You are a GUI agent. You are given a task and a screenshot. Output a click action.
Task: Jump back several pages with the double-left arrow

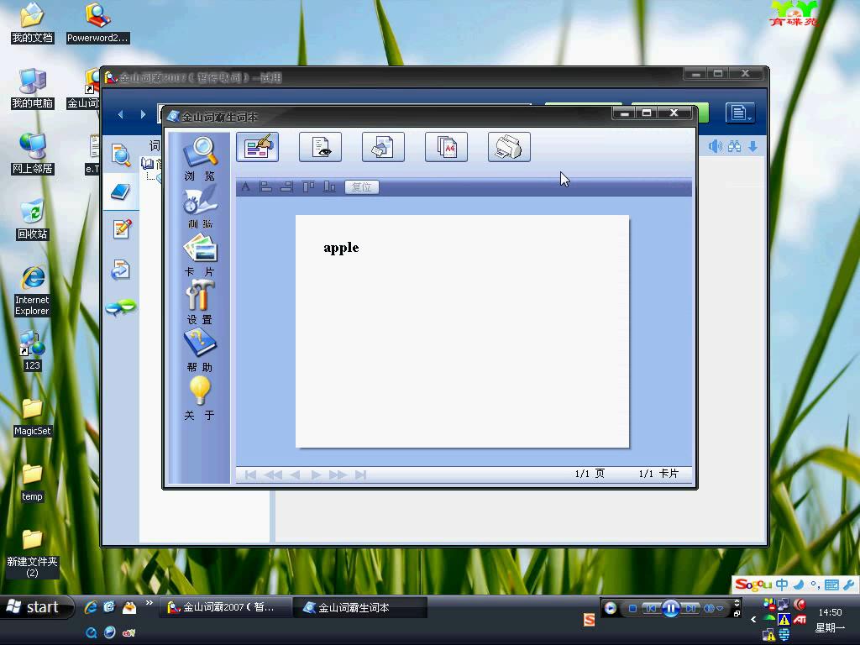coord(273,475)
